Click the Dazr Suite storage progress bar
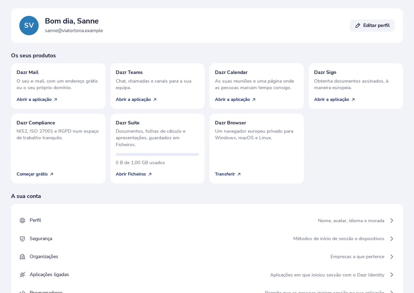Viewport: 414px width, 293px height. [x=157, y=154]
